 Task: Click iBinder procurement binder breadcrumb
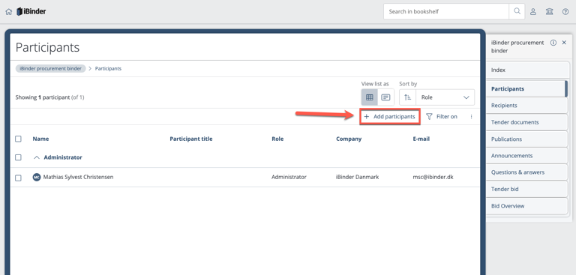point(51,69)
